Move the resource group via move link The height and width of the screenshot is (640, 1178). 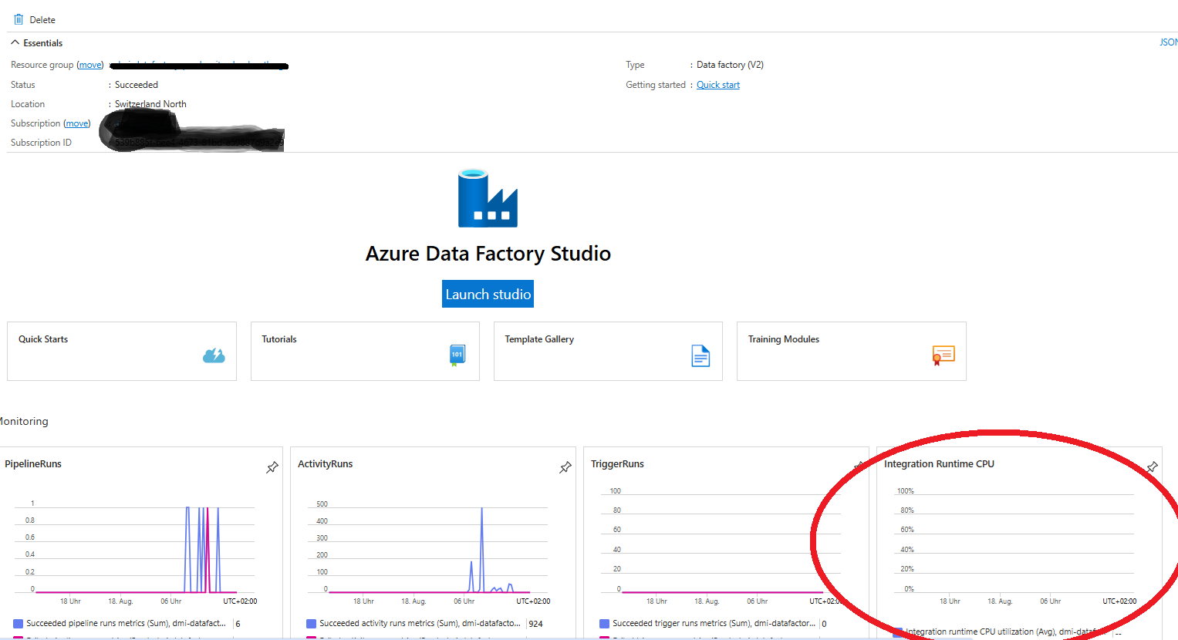(x=90, y=65)
